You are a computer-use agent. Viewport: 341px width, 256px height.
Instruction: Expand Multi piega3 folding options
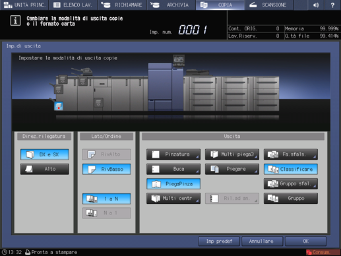(x=232, y=154)
